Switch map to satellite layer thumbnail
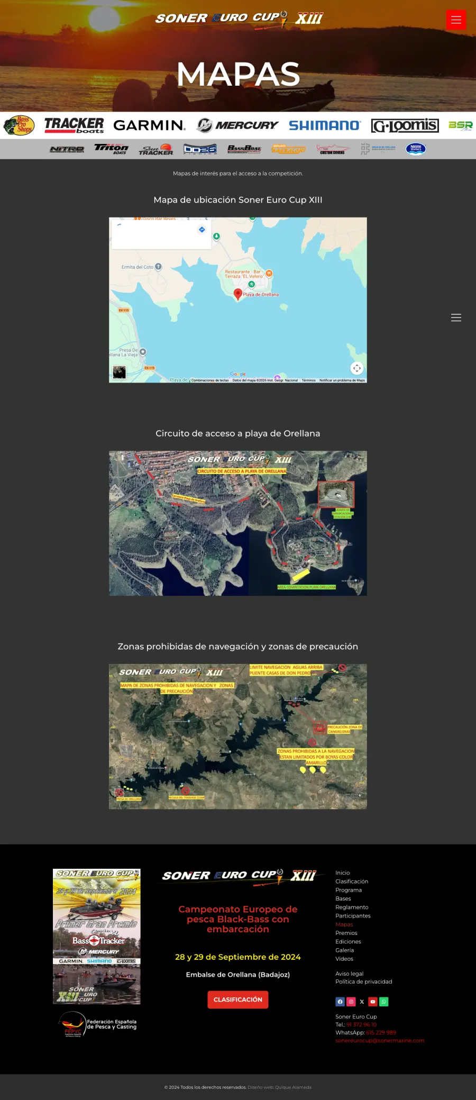 [x=120, y=372]
